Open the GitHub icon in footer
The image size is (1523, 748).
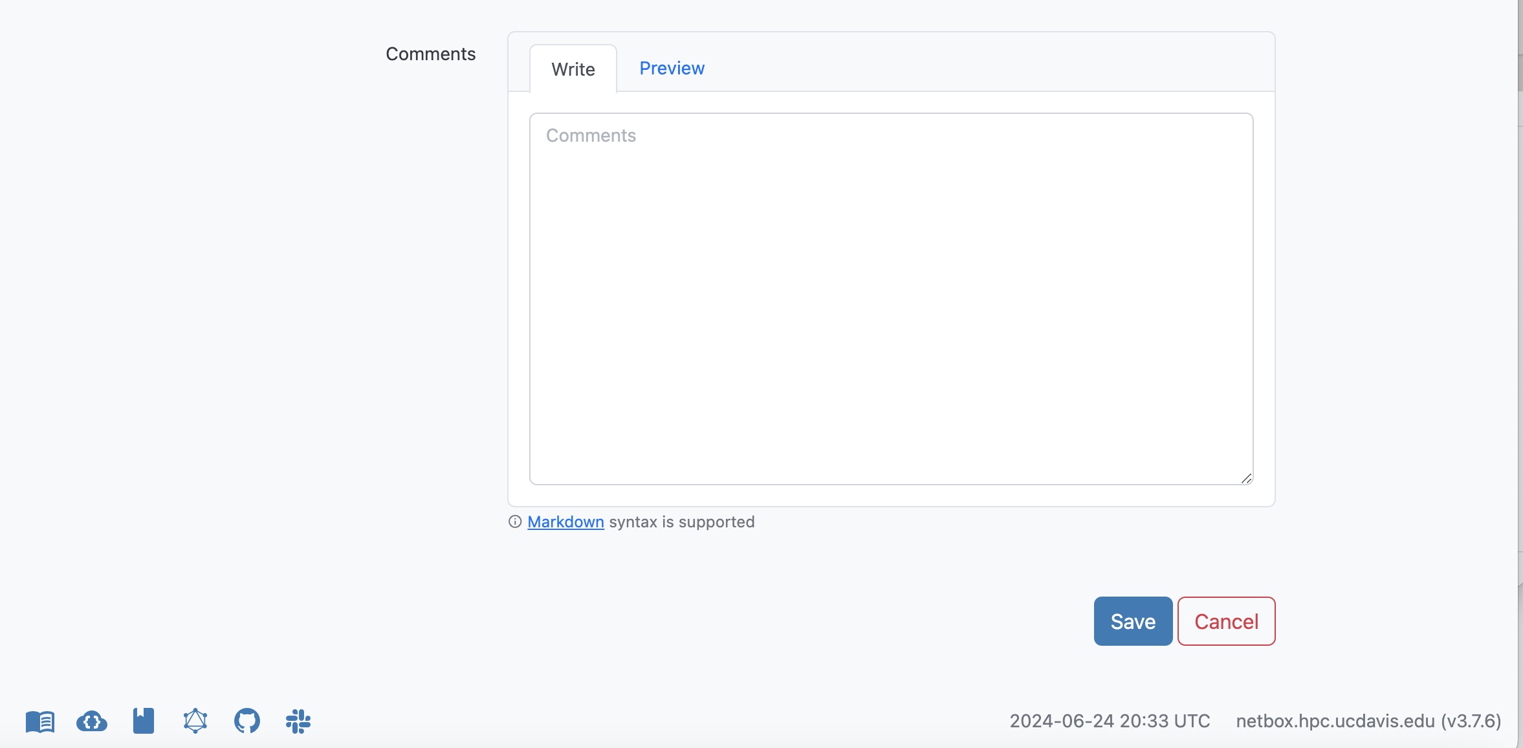pyautogui.click(x=247, y=721)
